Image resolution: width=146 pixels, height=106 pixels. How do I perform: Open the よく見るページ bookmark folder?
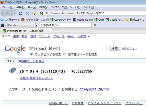(x=10, y=20)
